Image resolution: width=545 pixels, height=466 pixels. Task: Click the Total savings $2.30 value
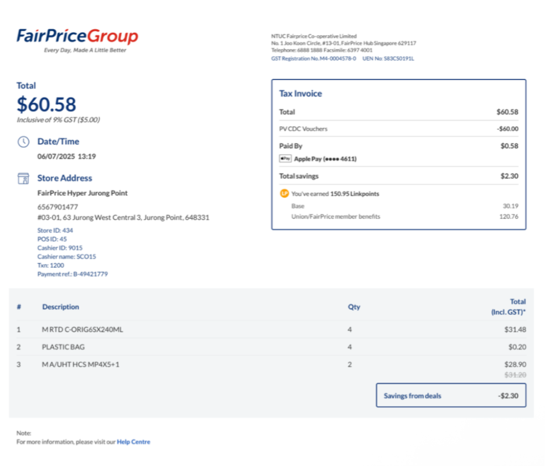click(x=509, y=176)
